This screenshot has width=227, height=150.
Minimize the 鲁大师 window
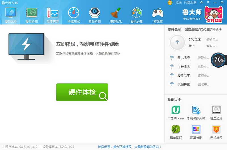(x=215, y=3)
